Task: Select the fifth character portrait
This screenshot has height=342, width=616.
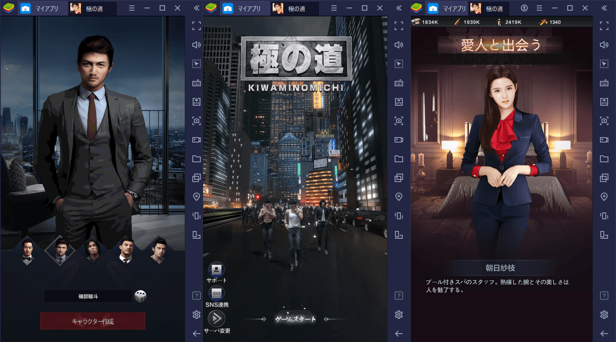Action: (x=159, y=250)
